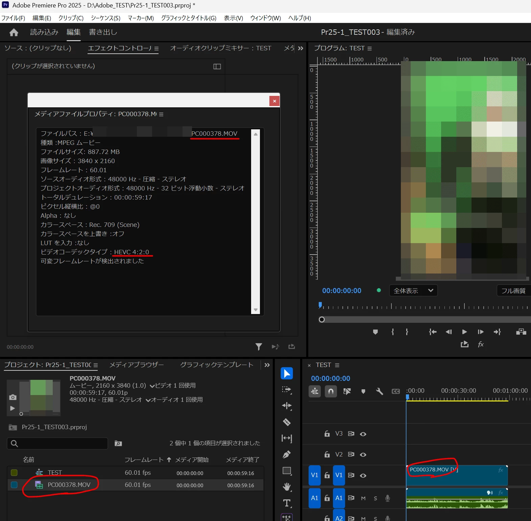
Task: Step back one frame
Action: (x=449, y=332)
